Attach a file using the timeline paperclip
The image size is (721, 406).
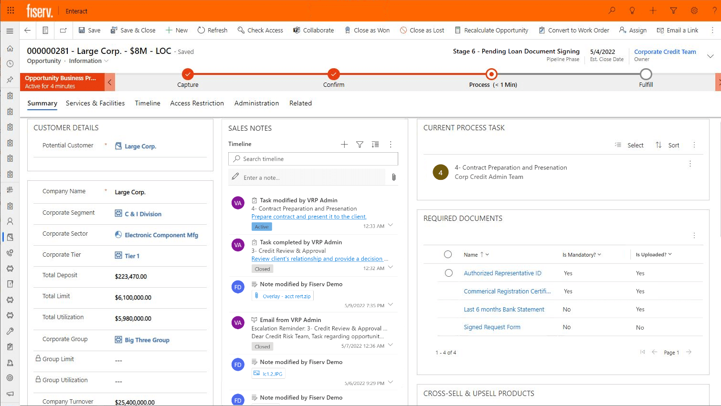[x=393, y=177]
